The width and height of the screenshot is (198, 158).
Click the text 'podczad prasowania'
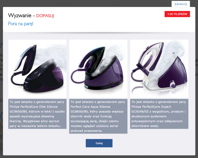(86, 131)
